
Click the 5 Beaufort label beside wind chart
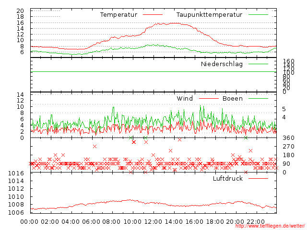click(284, 109)
